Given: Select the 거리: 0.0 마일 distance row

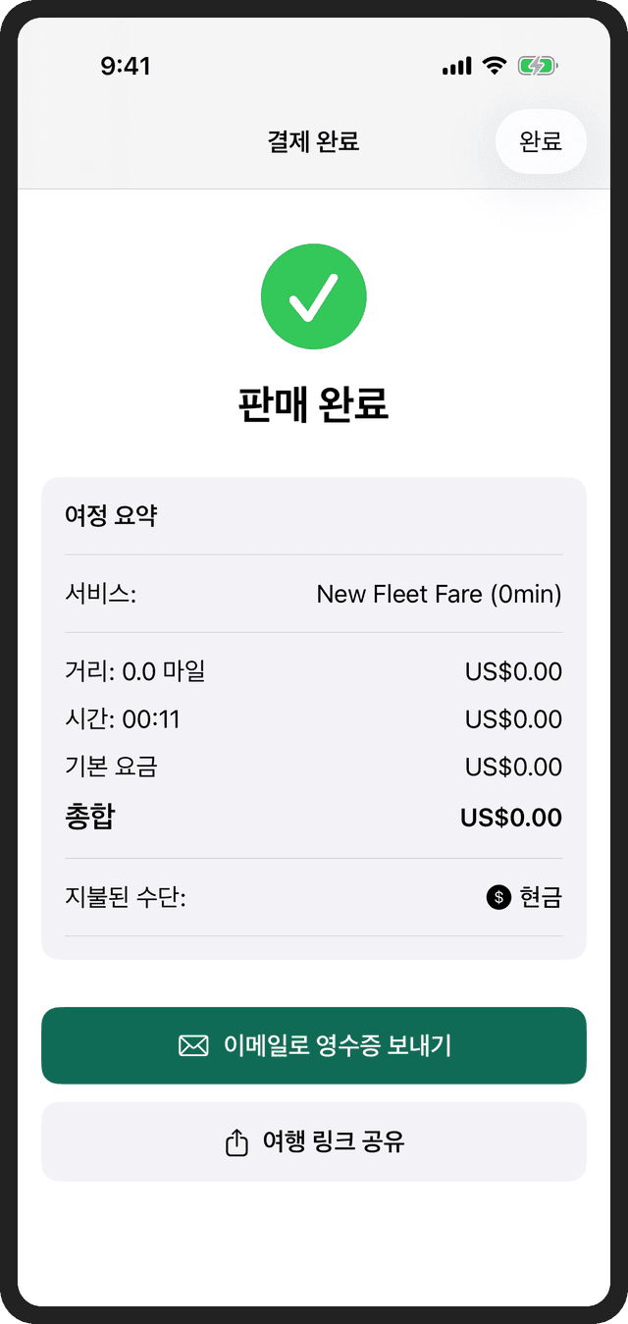Looking at the screenshot, I should point(314,671).
